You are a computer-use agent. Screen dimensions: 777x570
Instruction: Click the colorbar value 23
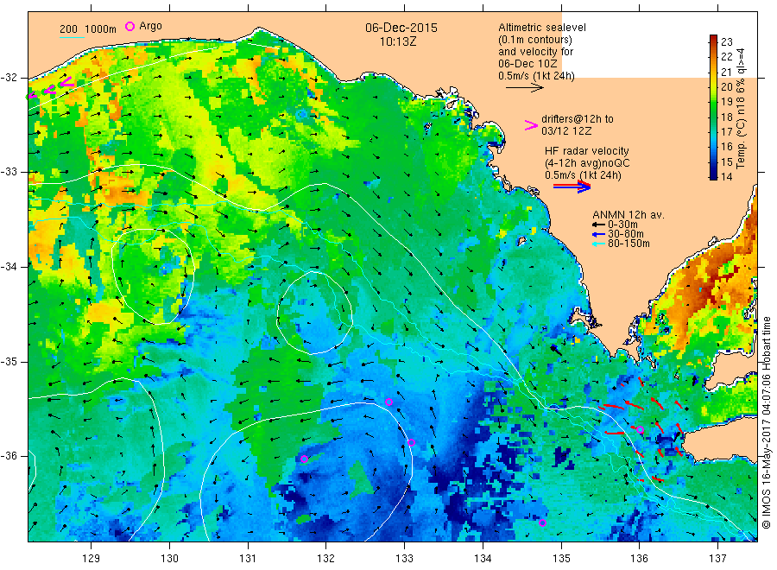click(726, 41)
